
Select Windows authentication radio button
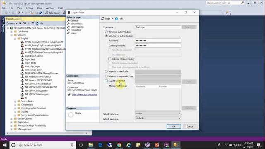click(x=106, y=32)
